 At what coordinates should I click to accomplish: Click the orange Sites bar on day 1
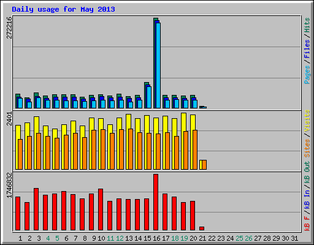20,154
